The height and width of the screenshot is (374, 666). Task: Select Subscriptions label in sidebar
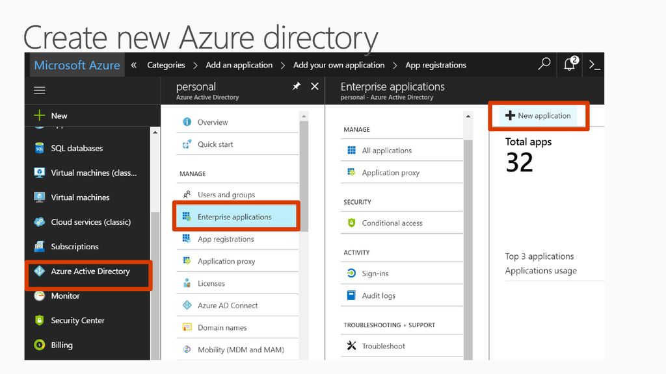75,246
